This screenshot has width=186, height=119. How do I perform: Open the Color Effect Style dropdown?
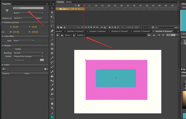point(24,41)
